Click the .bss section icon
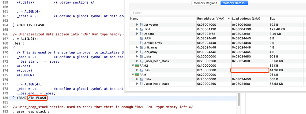Screen dimensions: 306x114 point(141,70)
